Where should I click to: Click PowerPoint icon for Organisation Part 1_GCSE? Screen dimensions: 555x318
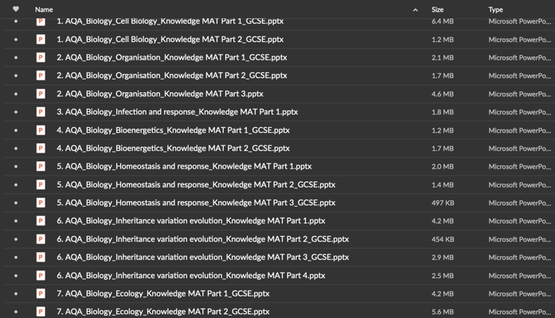(x=41, y=57)
